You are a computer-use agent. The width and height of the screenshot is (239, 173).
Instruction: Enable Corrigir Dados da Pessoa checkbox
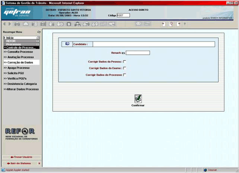pyautogui.click(x=124, y=62)
